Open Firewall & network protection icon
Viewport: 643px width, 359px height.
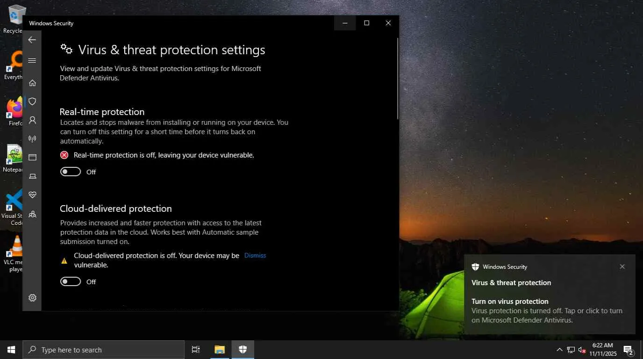pos(32,139)
